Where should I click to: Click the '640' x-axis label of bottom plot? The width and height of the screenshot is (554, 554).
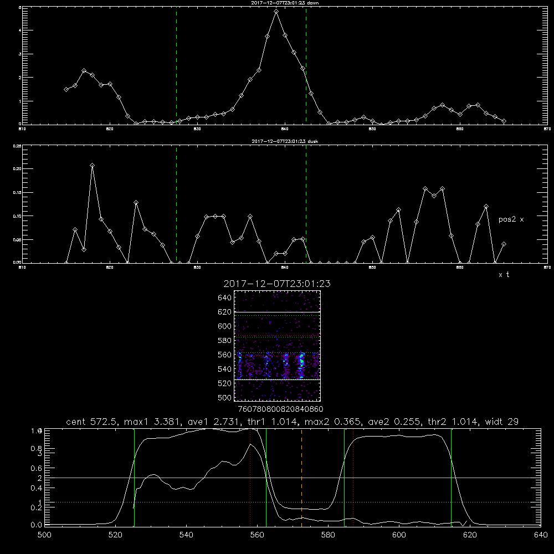541,535
